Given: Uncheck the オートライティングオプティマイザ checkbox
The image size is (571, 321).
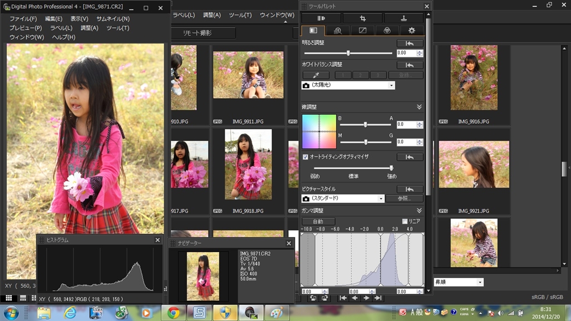Looking at the screenshot, I should (305, 157).
